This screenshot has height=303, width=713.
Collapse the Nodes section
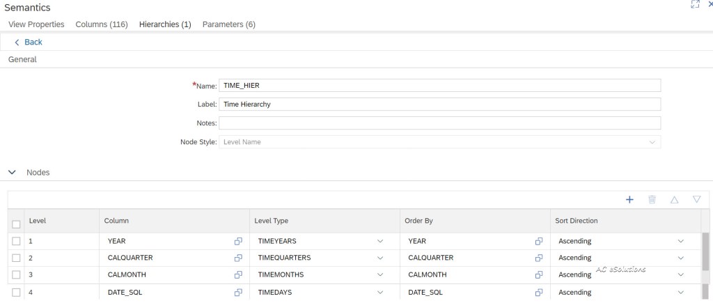point(12,172)
